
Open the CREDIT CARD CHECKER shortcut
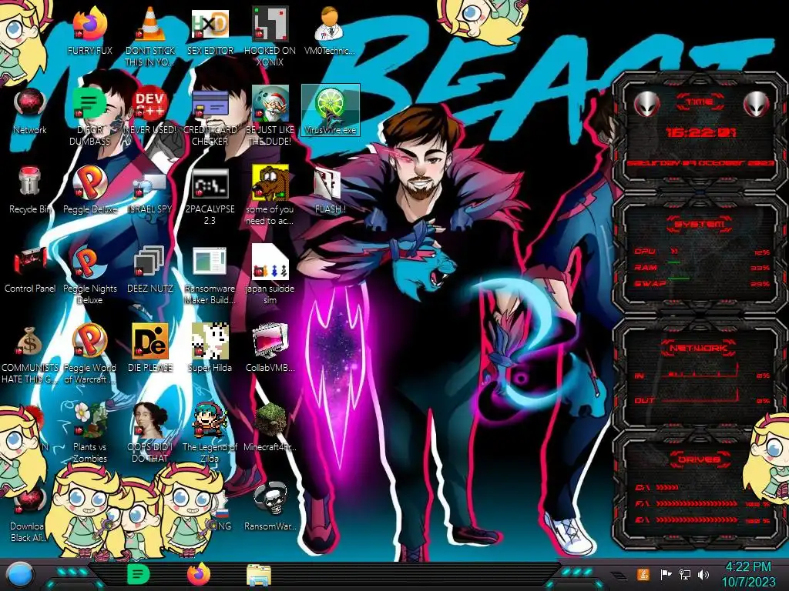pos(210,105)
